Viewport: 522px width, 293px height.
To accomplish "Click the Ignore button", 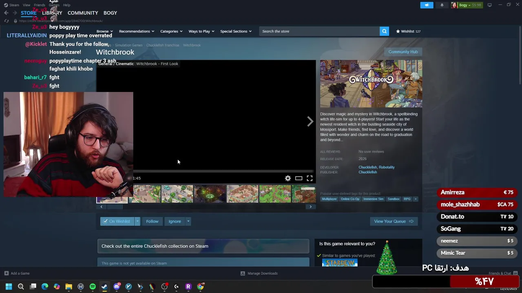I will click(x=175, y=221).
